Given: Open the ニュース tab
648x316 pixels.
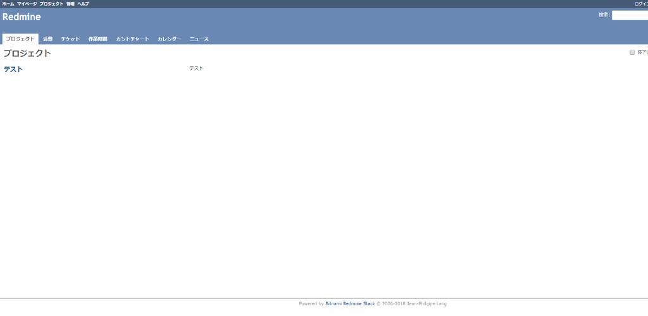Looking at the screenshot, I should (x=199, y=39).
